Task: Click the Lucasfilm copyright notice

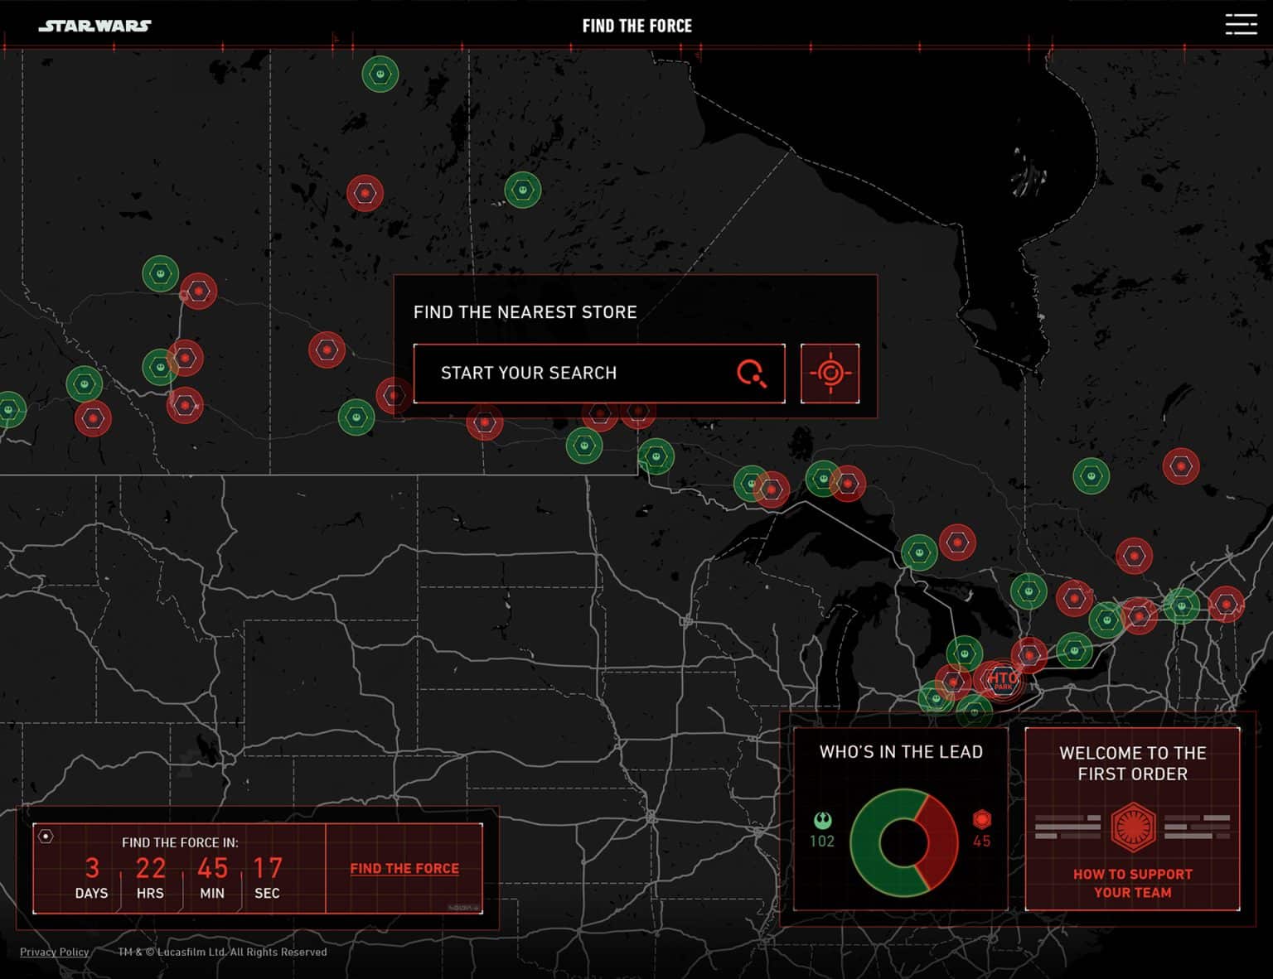Action: 222,952
